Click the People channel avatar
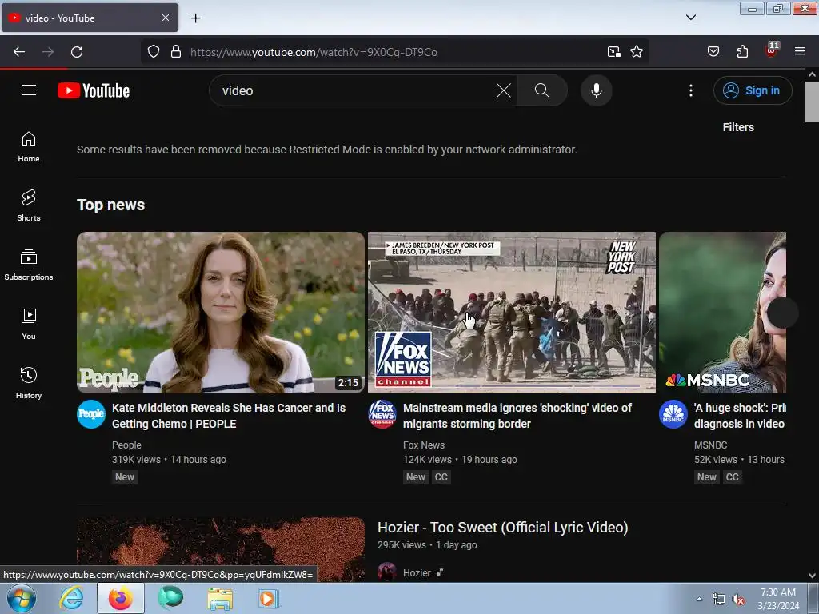Screen dimensions: 819x614 (x=91, y=414)
